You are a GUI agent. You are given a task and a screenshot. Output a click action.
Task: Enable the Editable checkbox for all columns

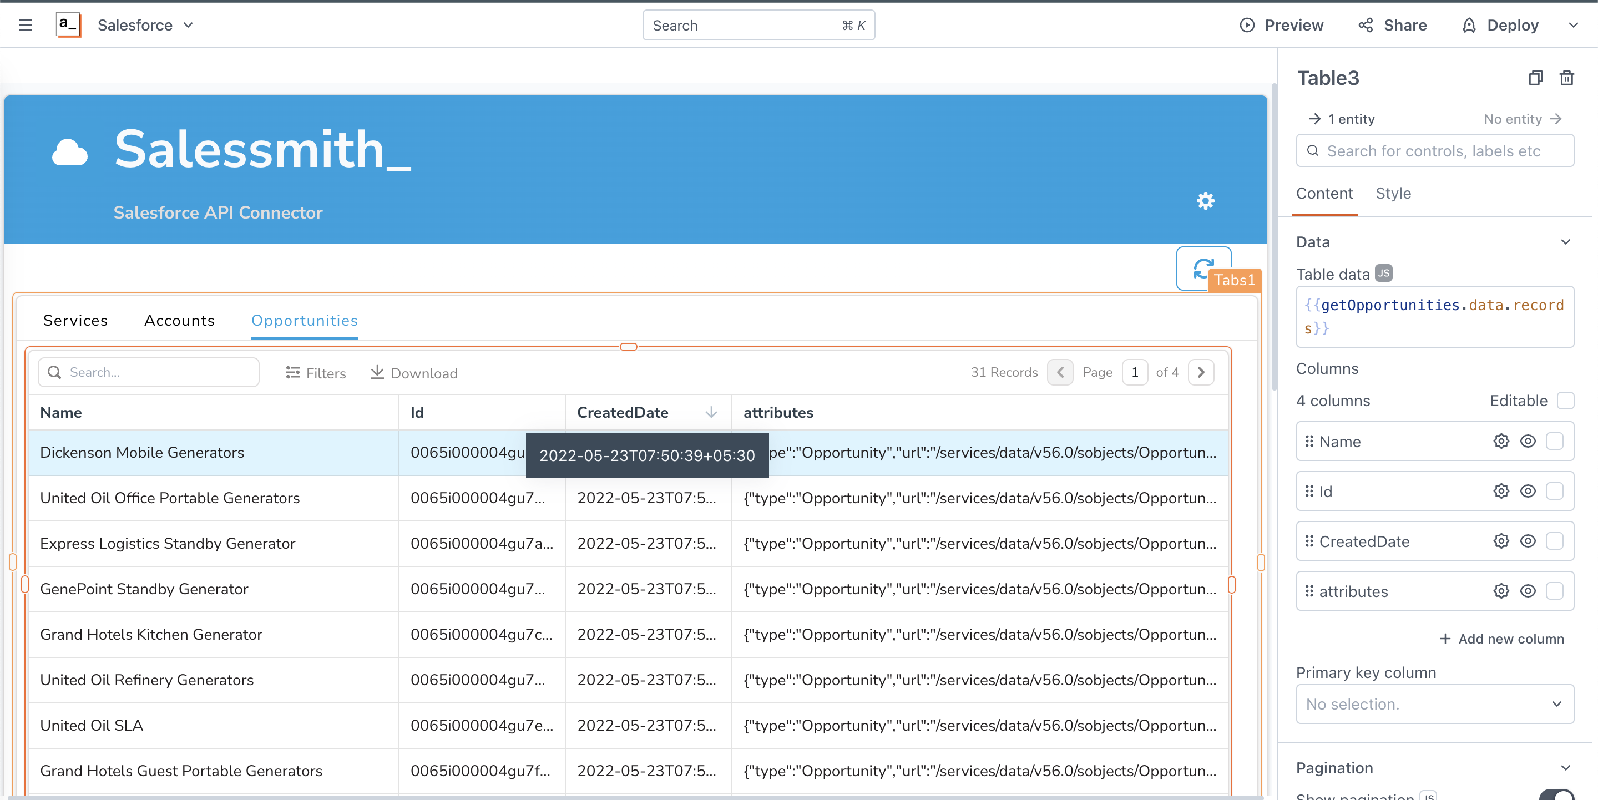(1565, 401)
